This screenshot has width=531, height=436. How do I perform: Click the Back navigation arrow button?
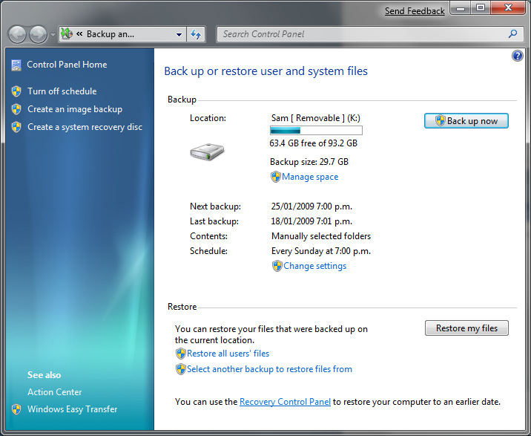click(x=17, y=34)
